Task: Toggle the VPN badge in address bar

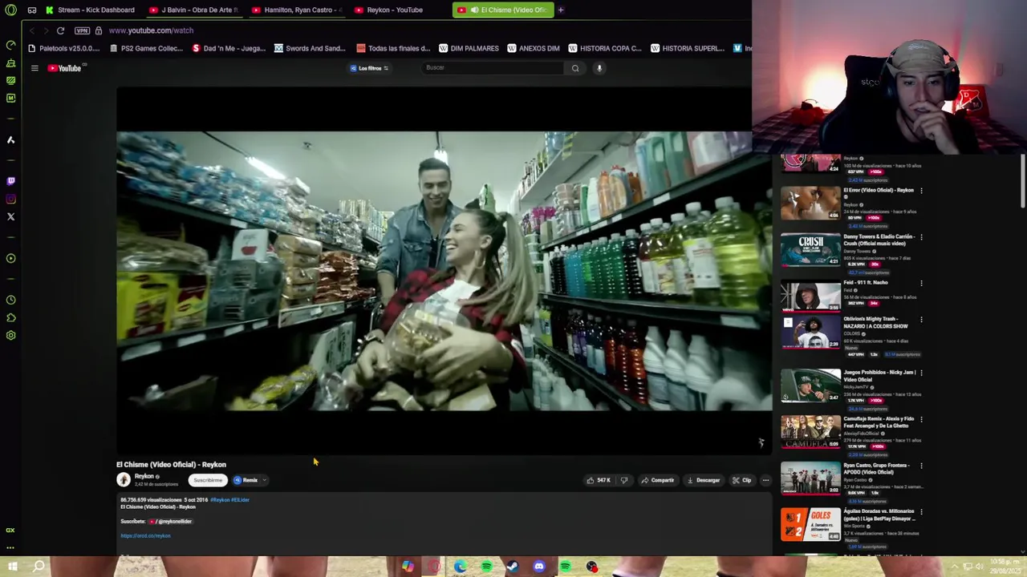Action: click(82, 30)
